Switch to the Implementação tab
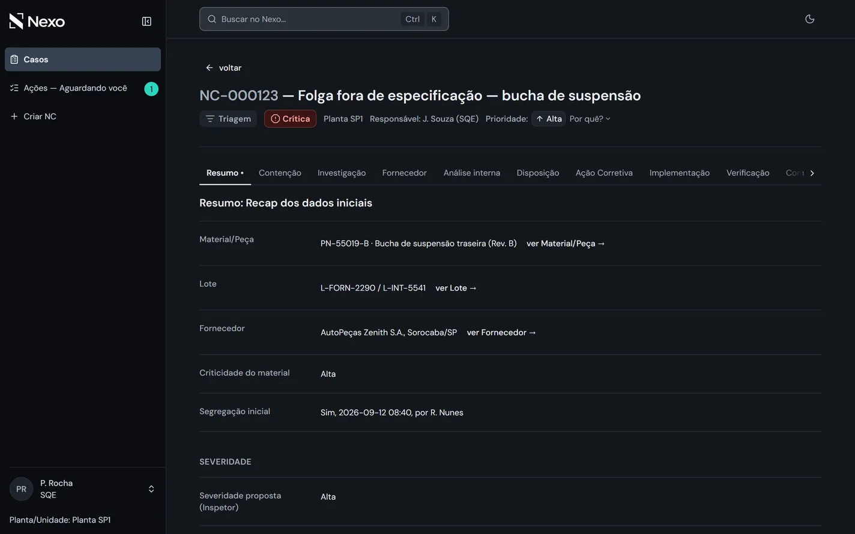Image resolution: width=855 pixels, height=534 pixels. [x=680, y=173]
